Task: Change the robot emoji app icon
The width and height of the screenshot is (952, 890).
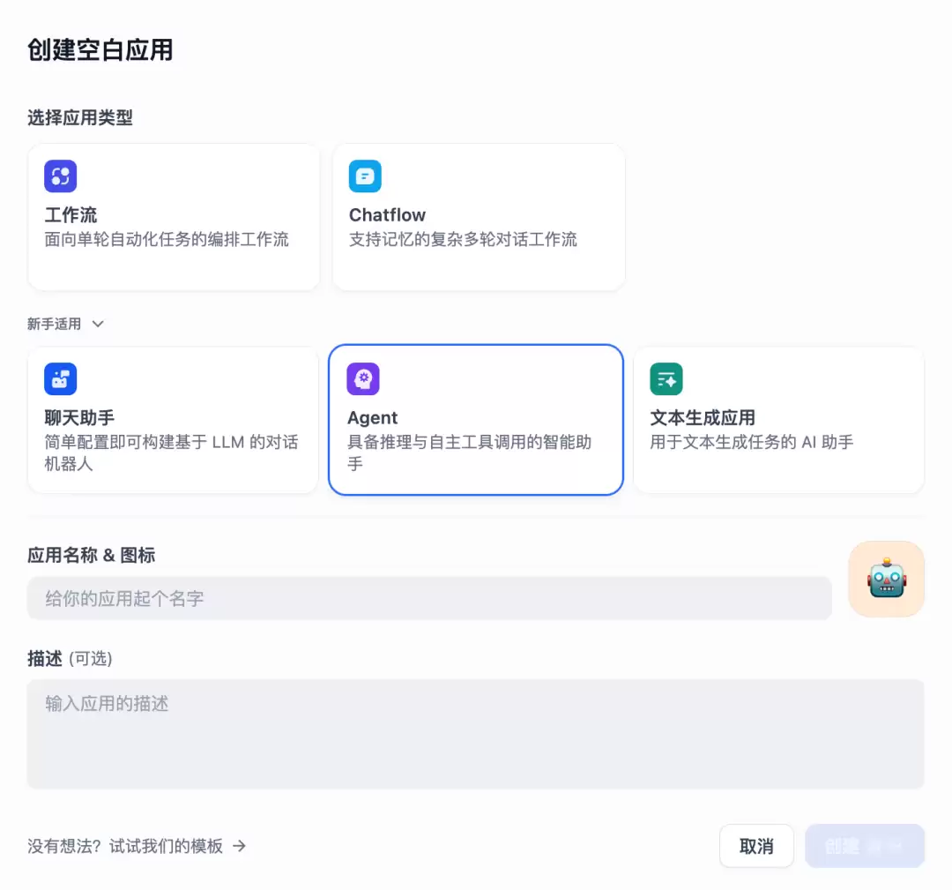Action: 887,579
